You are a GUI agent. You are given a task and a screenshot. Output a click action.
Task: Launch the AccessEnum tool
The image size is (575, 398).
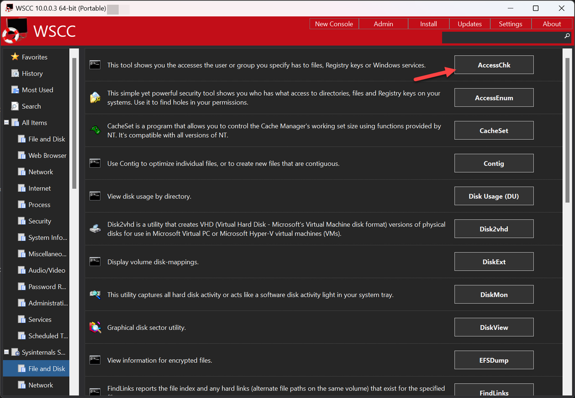click(494, 98)
